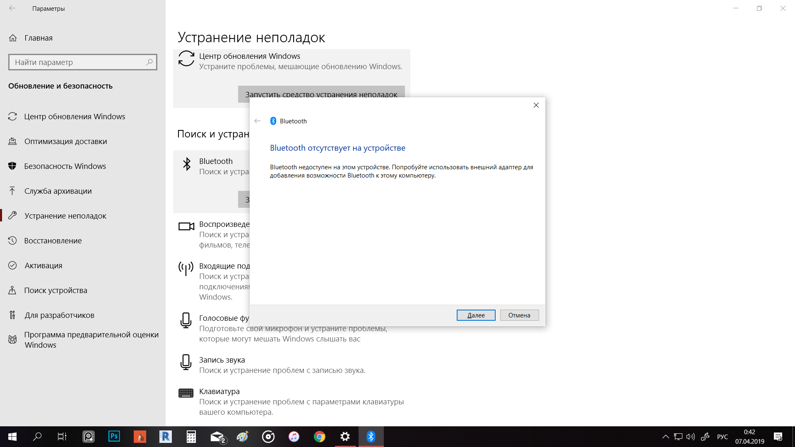Select Клавиатура troubleshooter

click(x=291, y=401)
